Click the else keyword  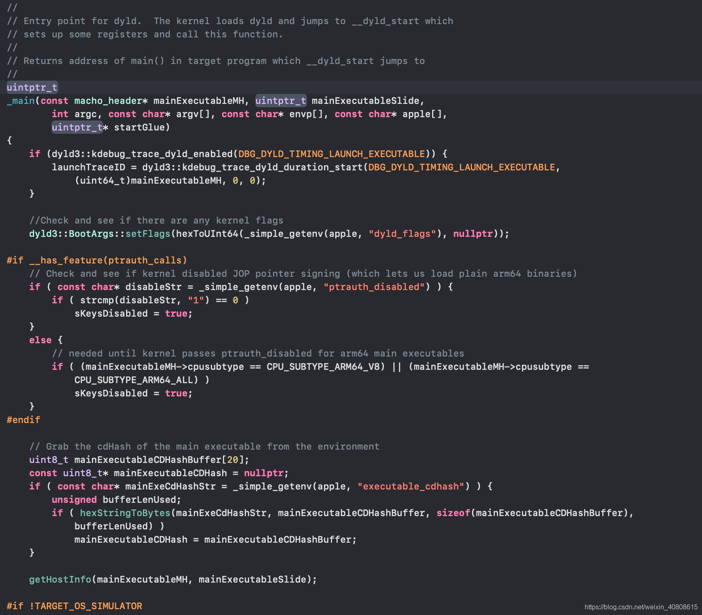pos(40,340)
